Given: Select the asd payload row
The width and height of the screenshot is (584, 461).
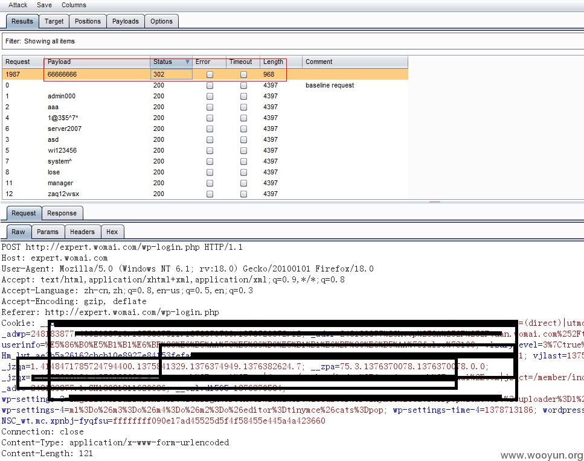Looking at the screenshot, I should click(205, 139).
